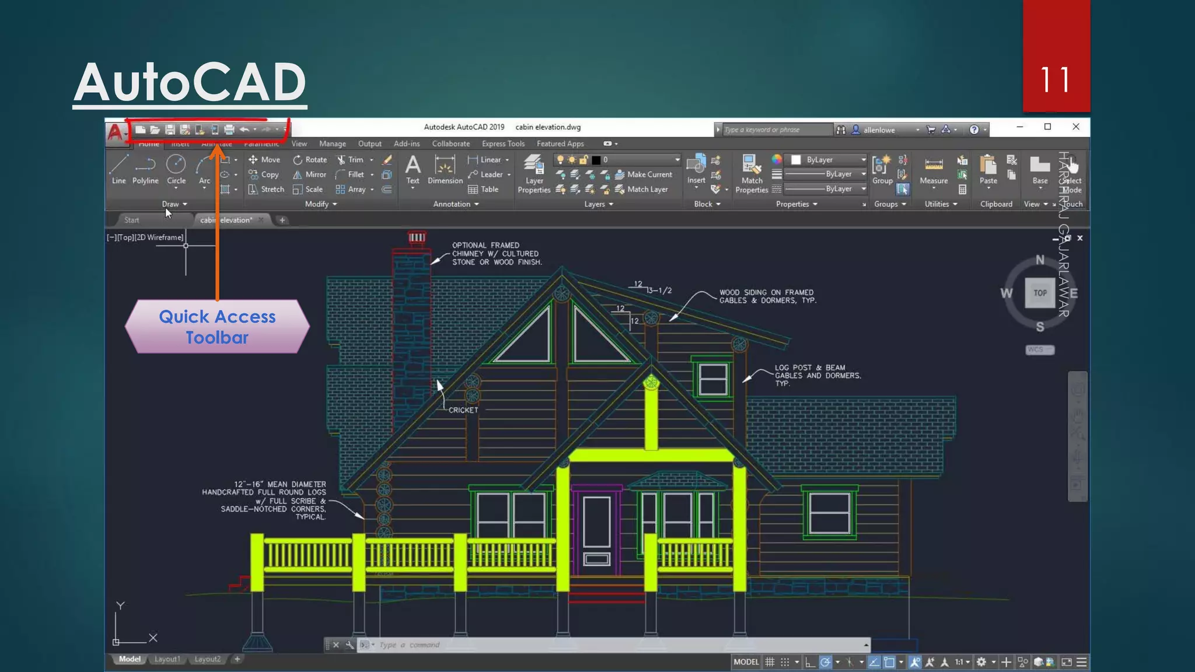Click the Erase tool icon

[x=387, y=159]
